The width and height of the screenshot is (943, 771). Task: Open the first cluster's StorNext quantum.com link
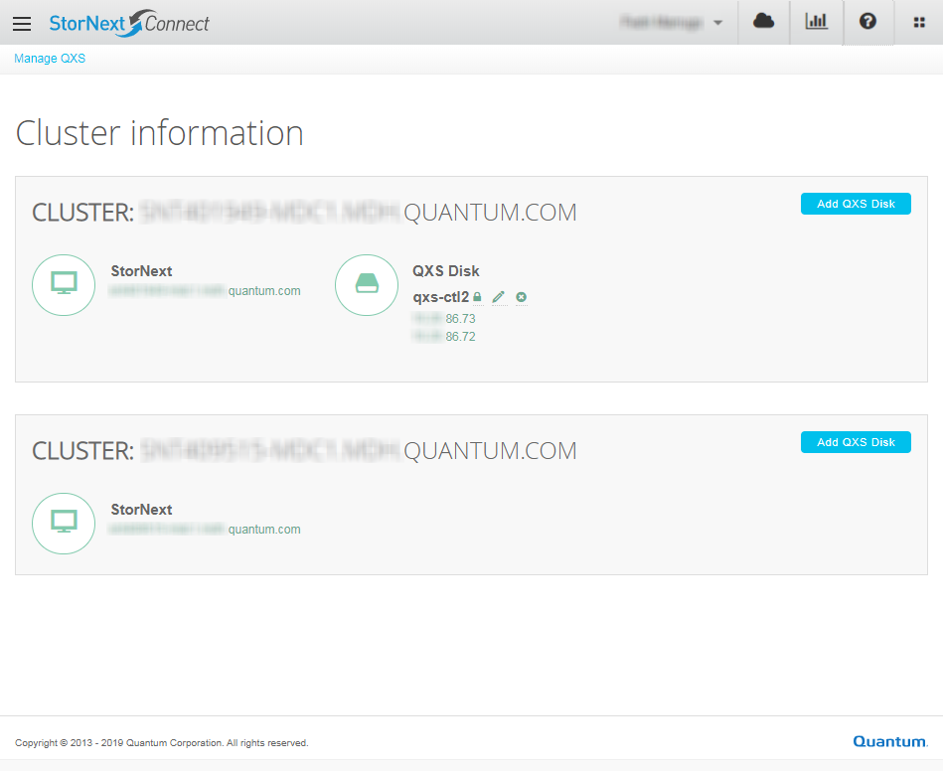pyautogui.click(x=205, y=291)
